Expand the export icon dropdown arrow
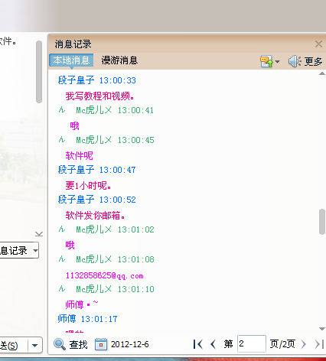The height and width of the screenshot is (361, 326). click(277, 61)
